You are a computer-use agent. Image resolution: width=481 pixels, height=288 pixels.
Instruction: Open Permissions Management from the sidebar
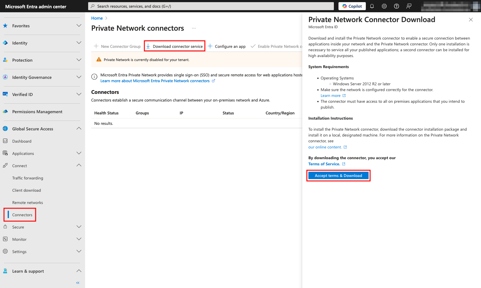[x=37, y=112]
